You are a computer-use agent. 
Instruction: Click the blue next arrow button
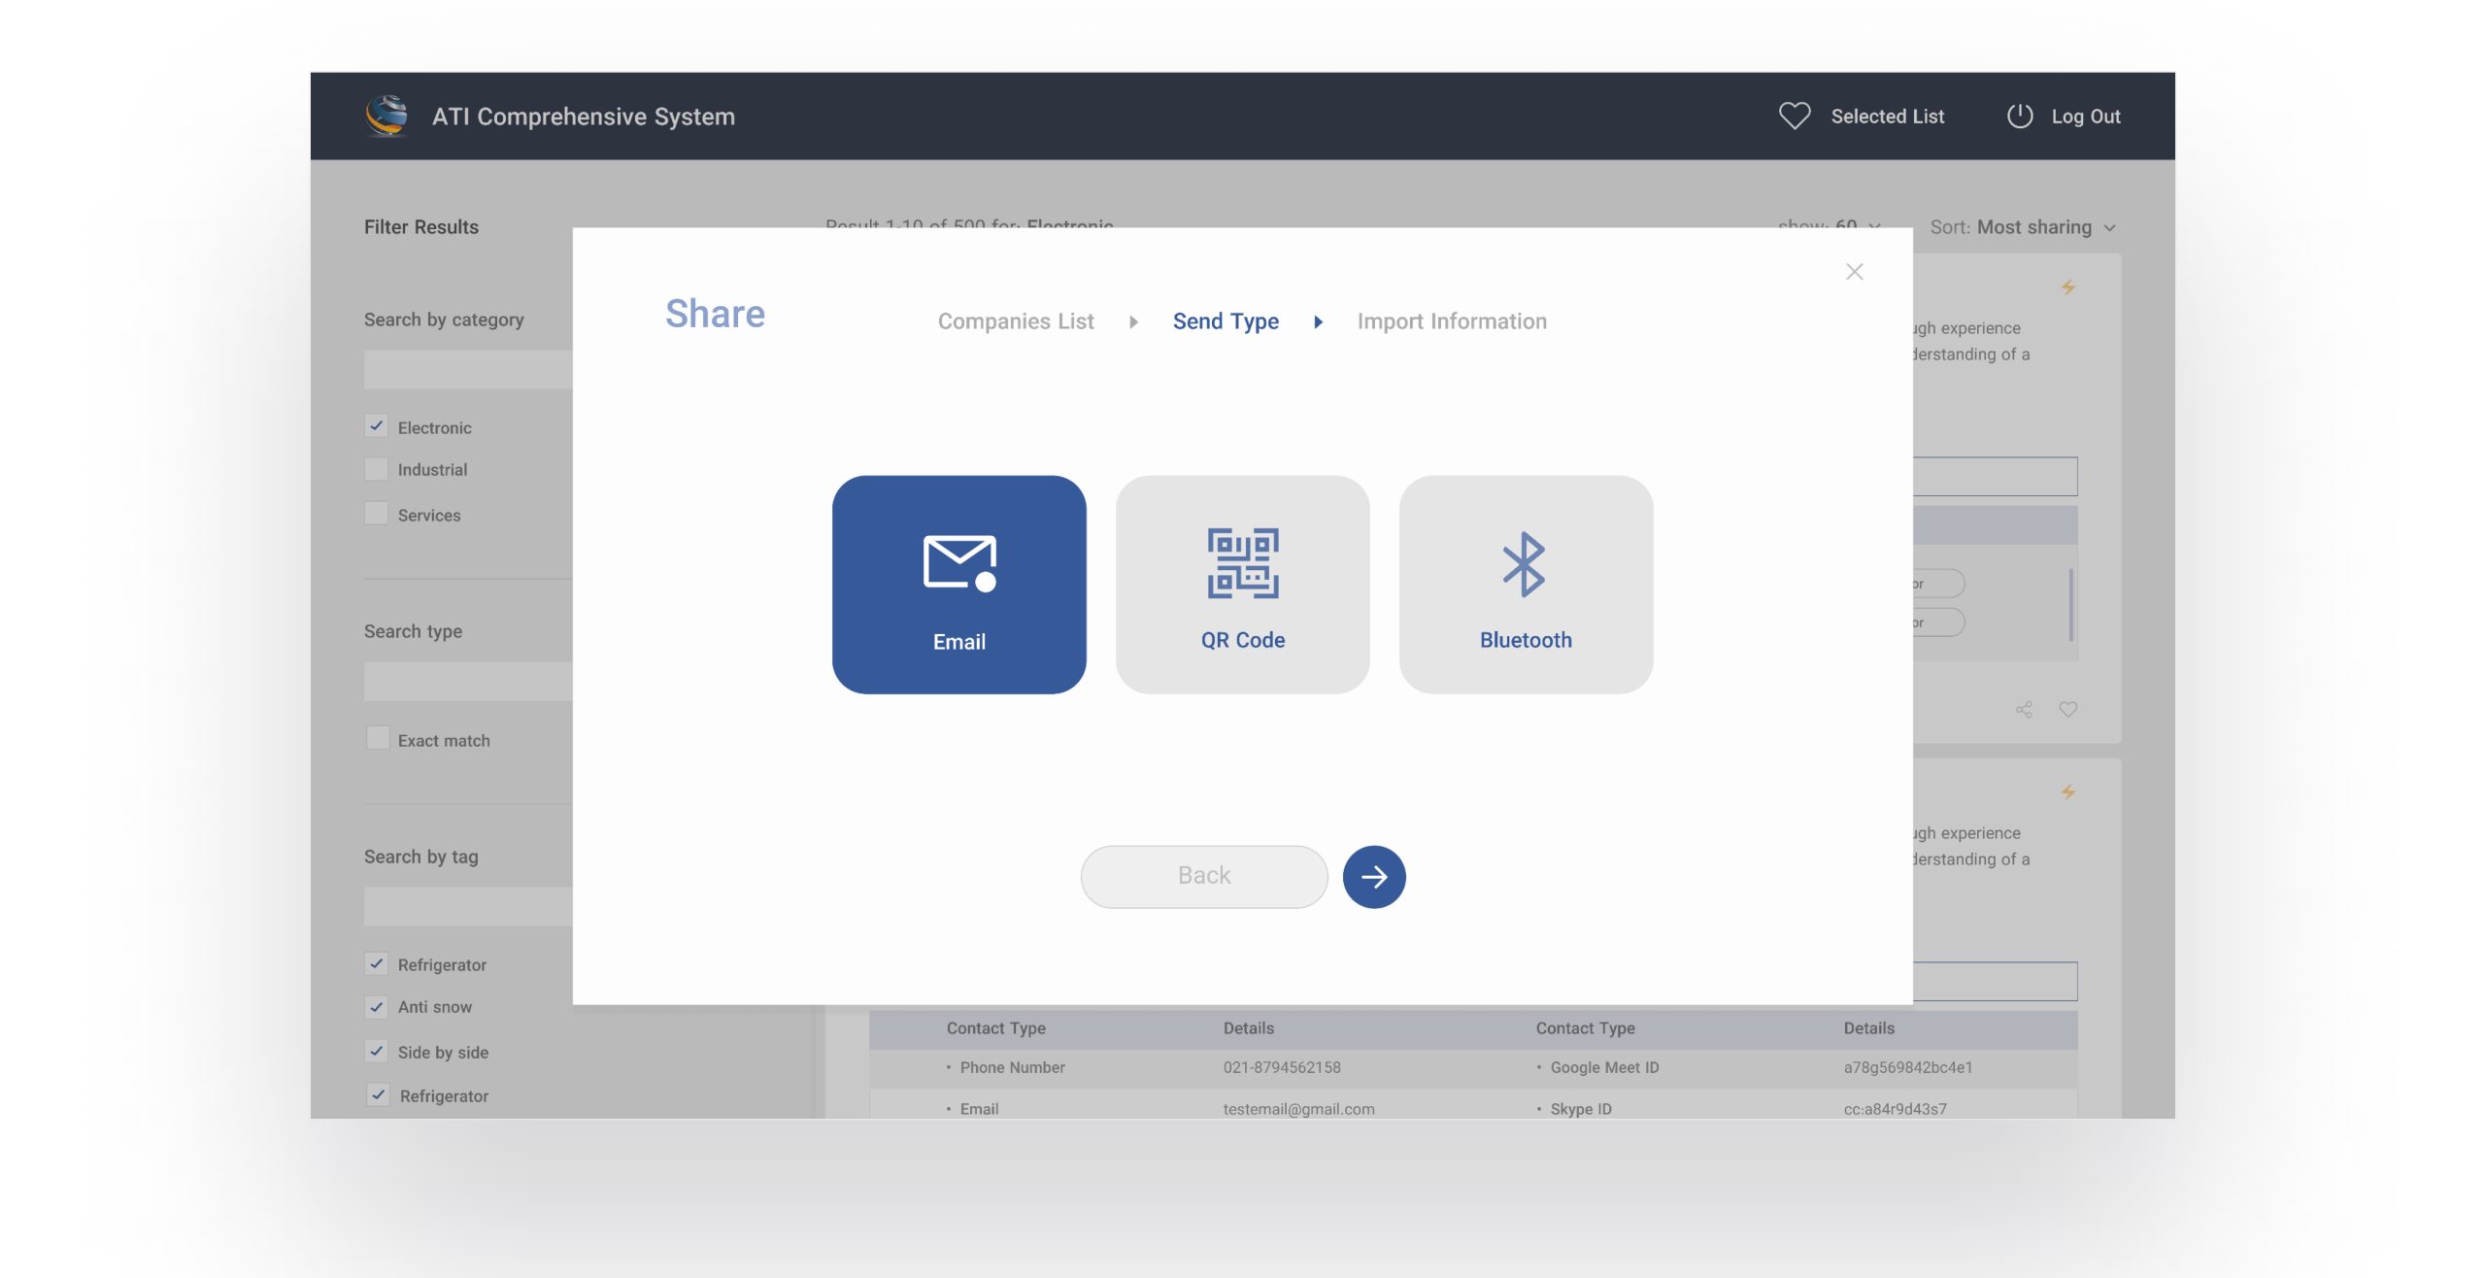[1373, 876]
